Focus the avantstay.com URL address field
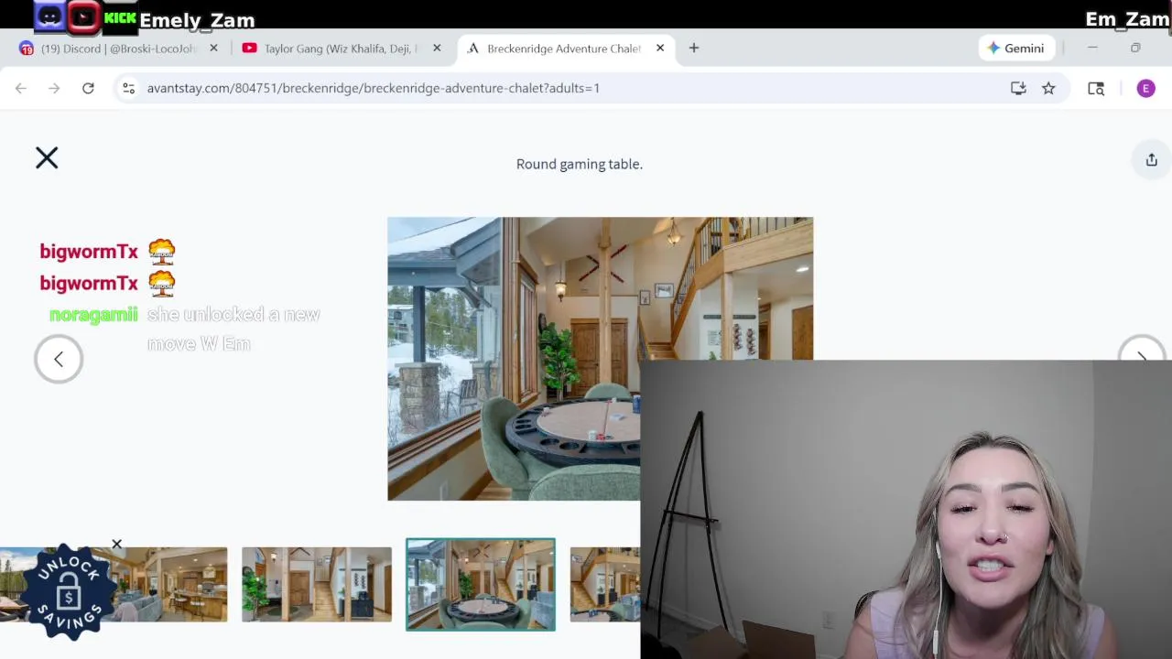The height and width of the screenshot is (659, 1172). tap(374, 88)
